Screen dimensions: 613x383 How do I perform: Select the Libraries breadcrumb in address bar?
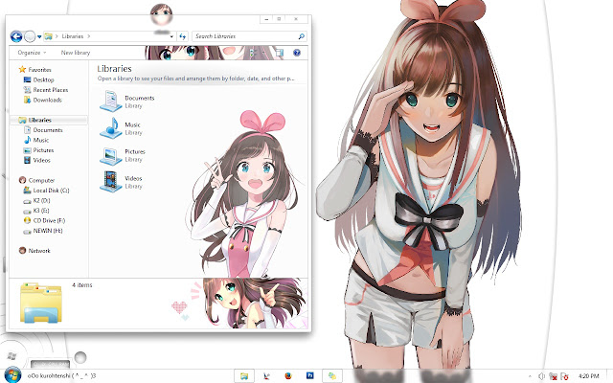[73, 36]
